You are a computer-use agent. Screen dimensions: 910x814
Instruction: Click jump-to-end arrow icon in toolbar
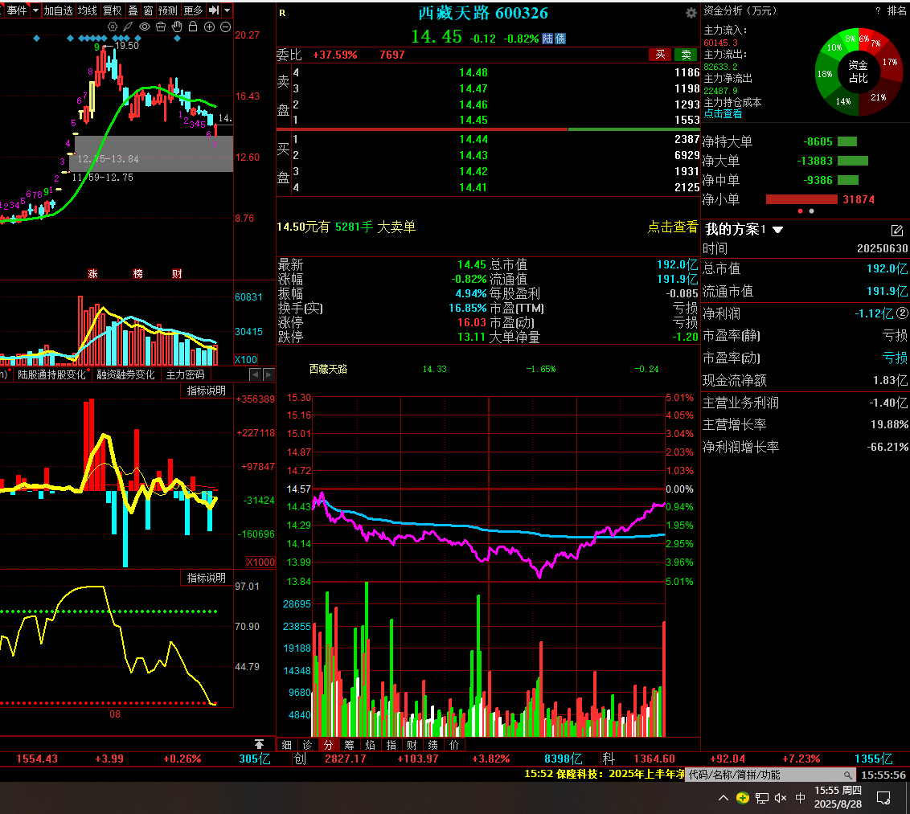pyautogui.click(x=214, y=10)
